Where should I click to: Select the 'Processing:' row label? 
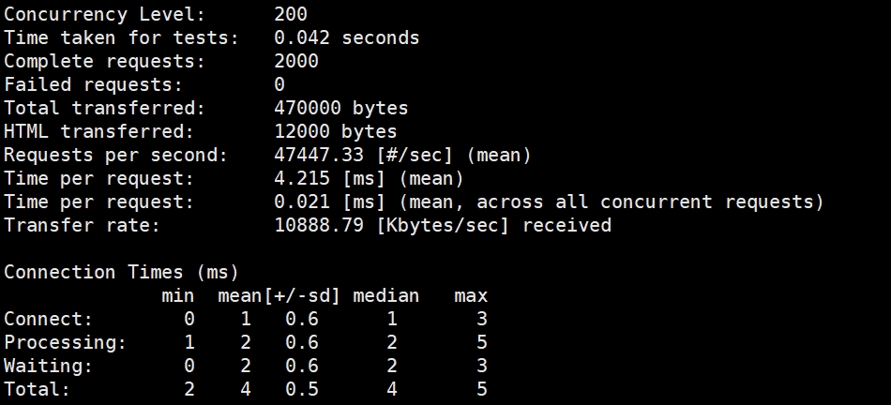pyautogui.click(x=66, y=342)
